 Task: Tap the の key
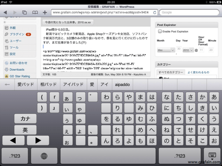167,141
